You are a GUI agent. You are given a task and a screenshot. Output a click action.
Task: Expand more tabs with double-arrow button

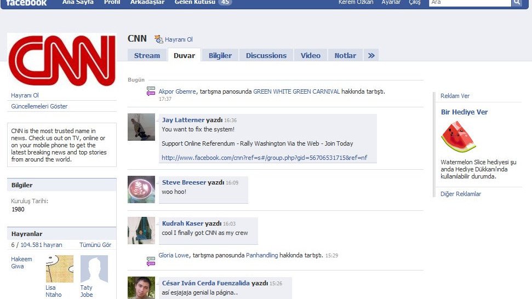click(x=371, y=55)
